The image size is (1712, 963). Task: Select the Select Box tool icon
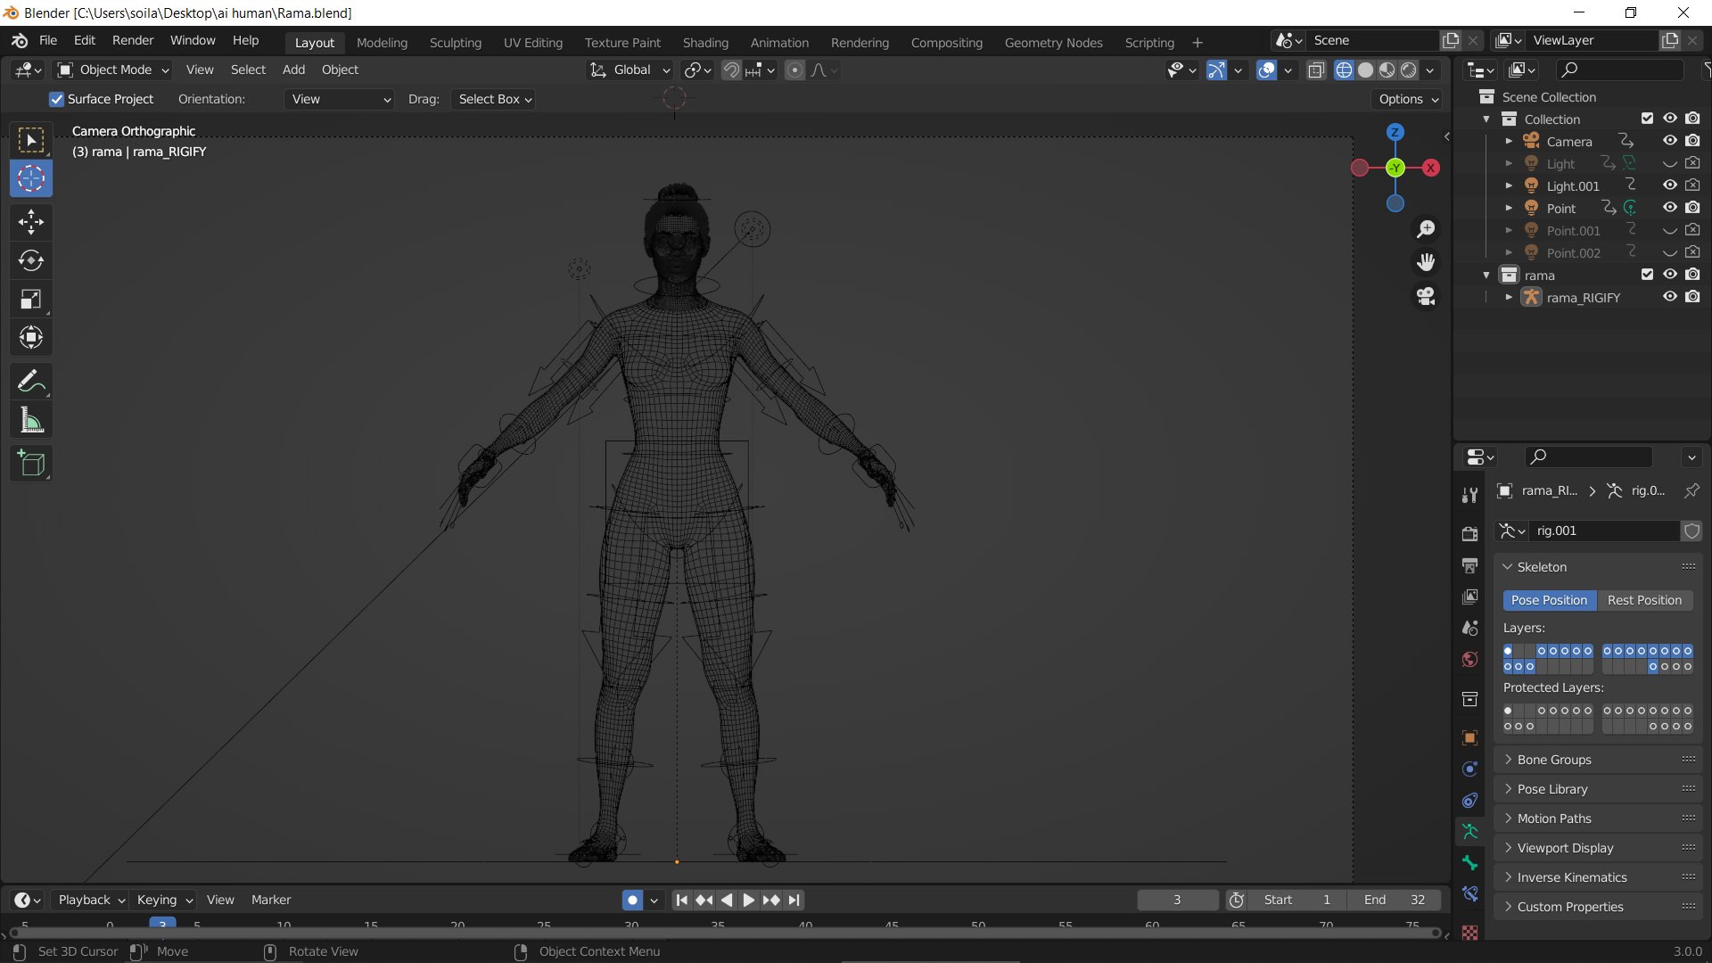click(x=31, y=141)
